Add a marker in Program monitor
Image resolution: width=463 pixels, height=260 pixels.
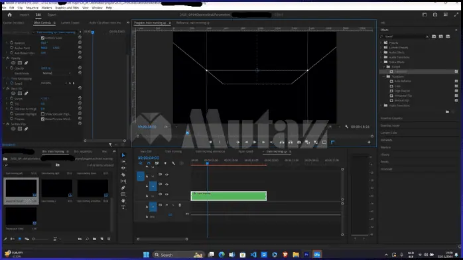pyautogui.click(x=210, y=142)
